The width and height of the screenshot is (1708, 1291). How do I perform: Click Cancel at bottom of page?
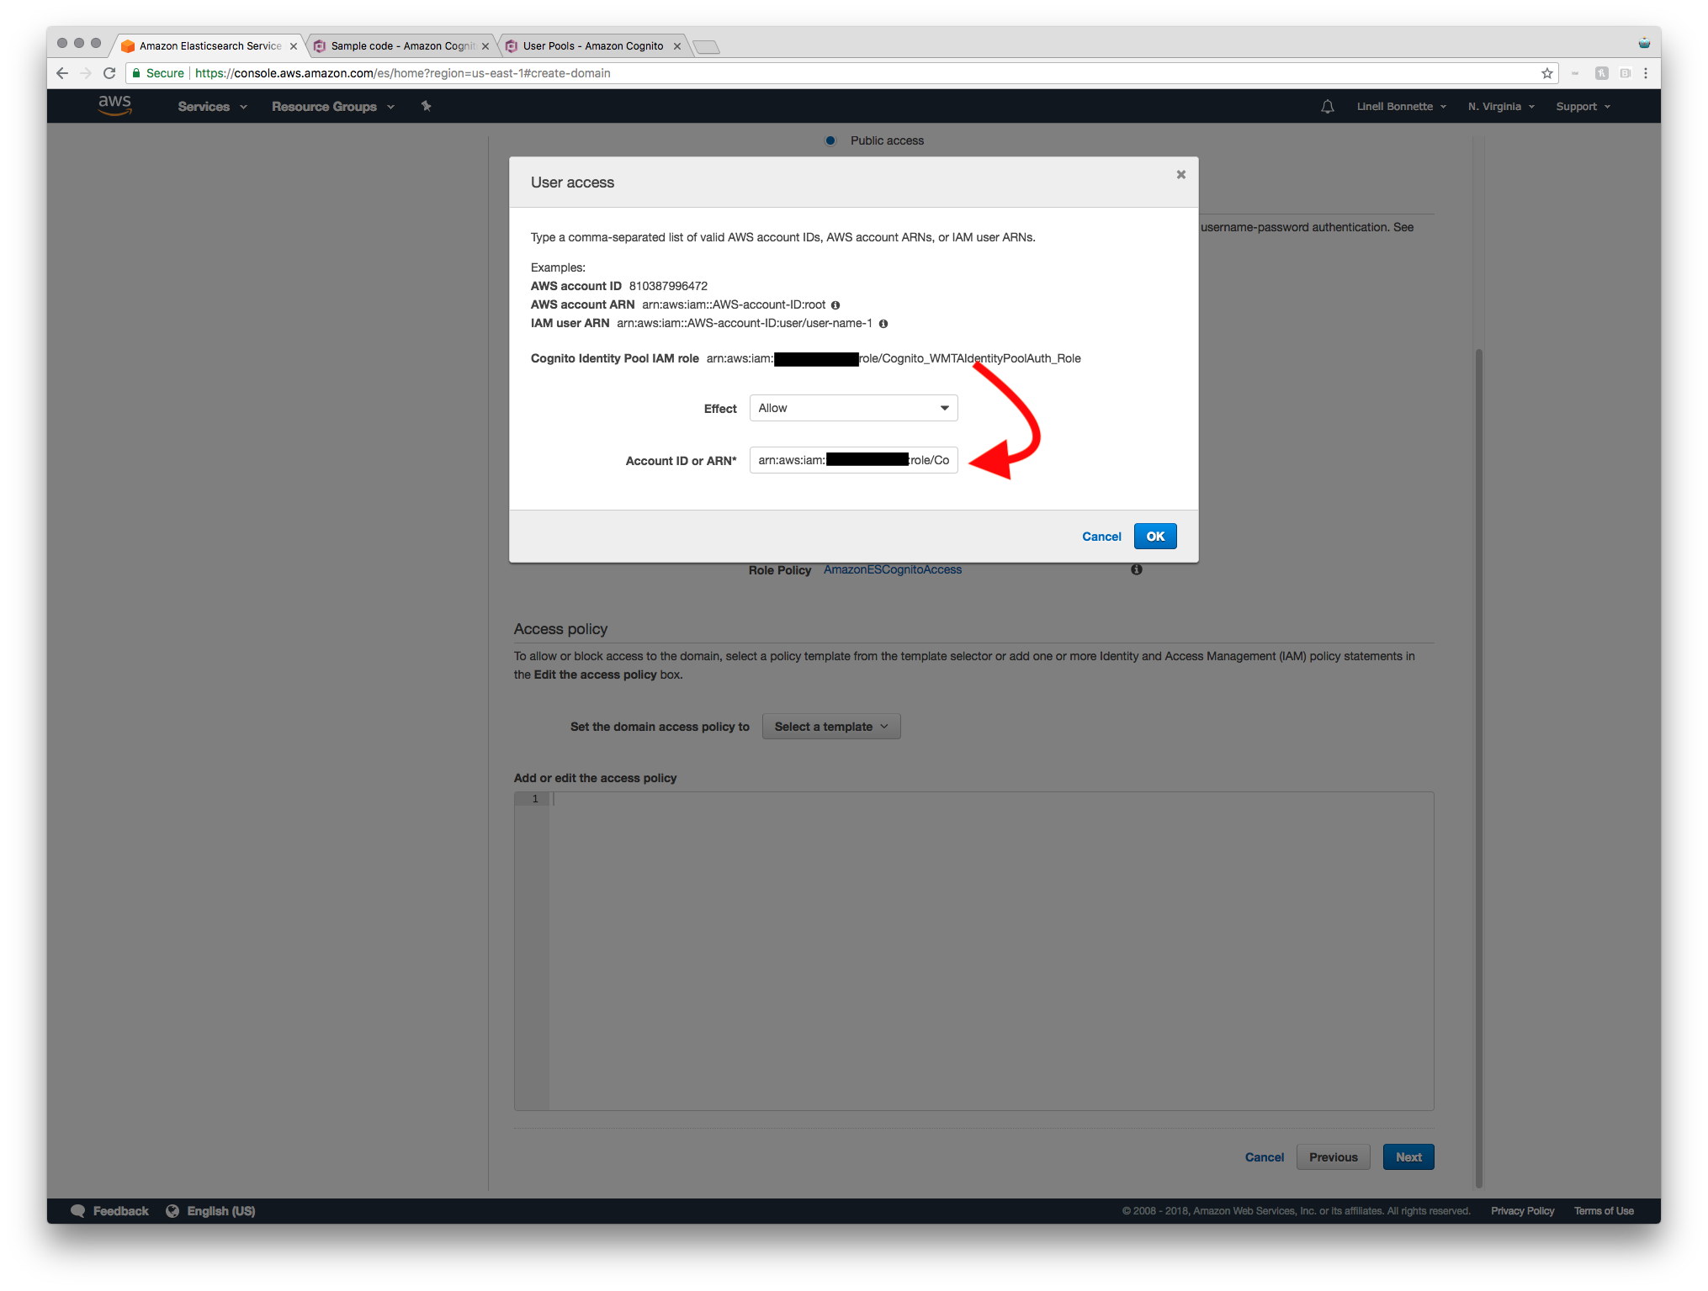click(1264, 1157)
